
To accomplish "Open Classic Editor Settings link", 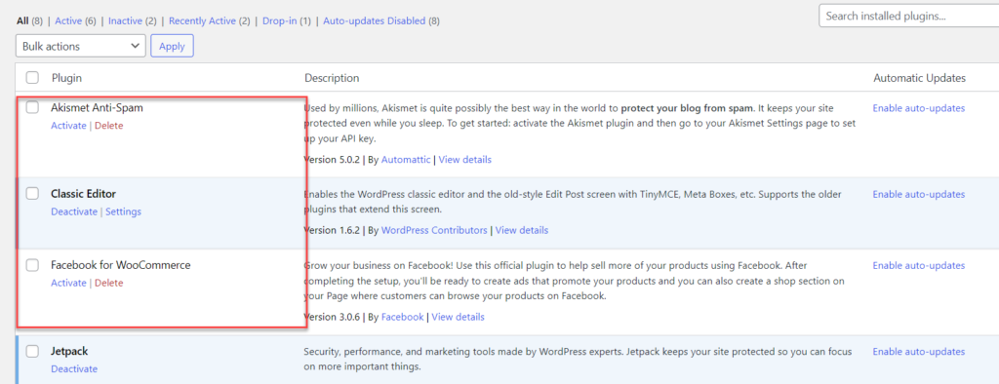I will [124, 211].
